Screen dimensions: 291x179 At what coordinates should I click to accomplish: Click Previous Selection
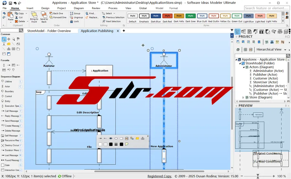point(113,17)
